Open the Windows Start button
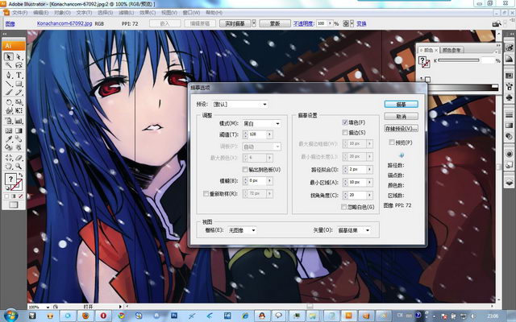This screenshot has width=516, height=322. coord(10,315)
